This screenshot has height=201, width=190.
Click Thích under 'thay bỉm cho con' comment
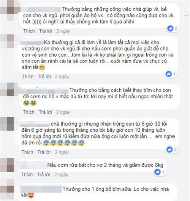29,112
